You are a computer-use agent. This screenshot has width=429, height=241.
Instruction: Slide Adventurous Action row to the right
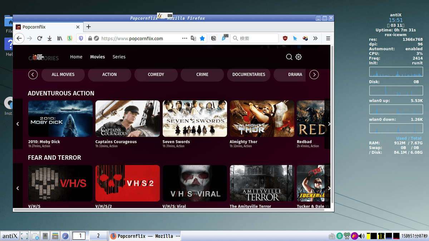click(329, 124)
